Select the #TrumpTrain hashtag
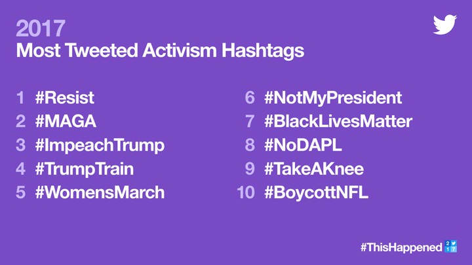This screenshot has width=472, height=265. point(84,169)
